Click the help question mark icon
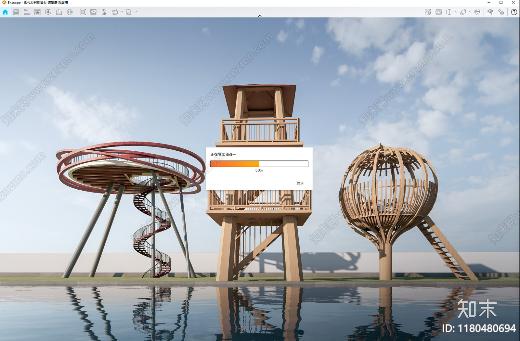The height and width of the screenshot is (341, 520). tap(514, 12)
